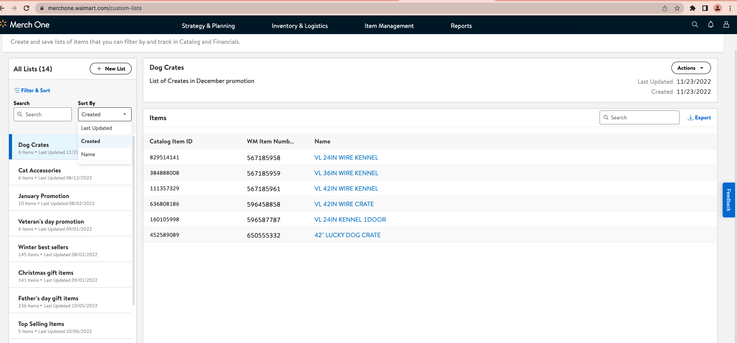
Task: Click the share icon in address bar
Action: [x=665, y=8]
